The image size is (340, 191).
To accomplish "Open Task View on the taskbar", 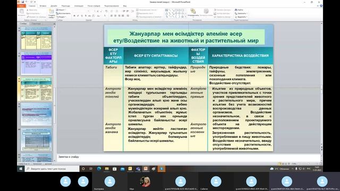I will click(91, 169).
